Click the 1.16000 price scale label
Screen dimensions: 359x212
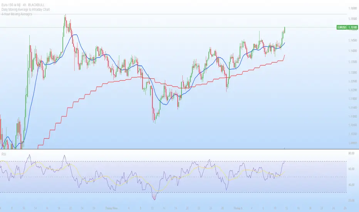[x=352, y=8]
